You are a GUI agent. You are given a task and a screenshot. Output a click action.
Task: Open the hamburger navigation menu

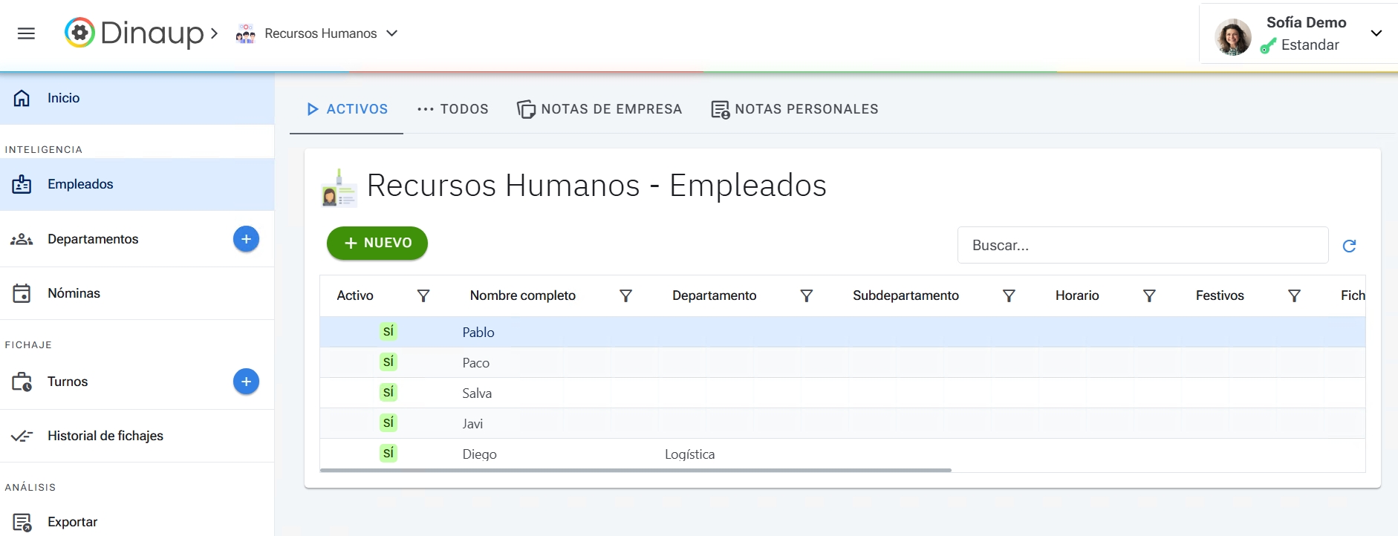coord(26,33)
